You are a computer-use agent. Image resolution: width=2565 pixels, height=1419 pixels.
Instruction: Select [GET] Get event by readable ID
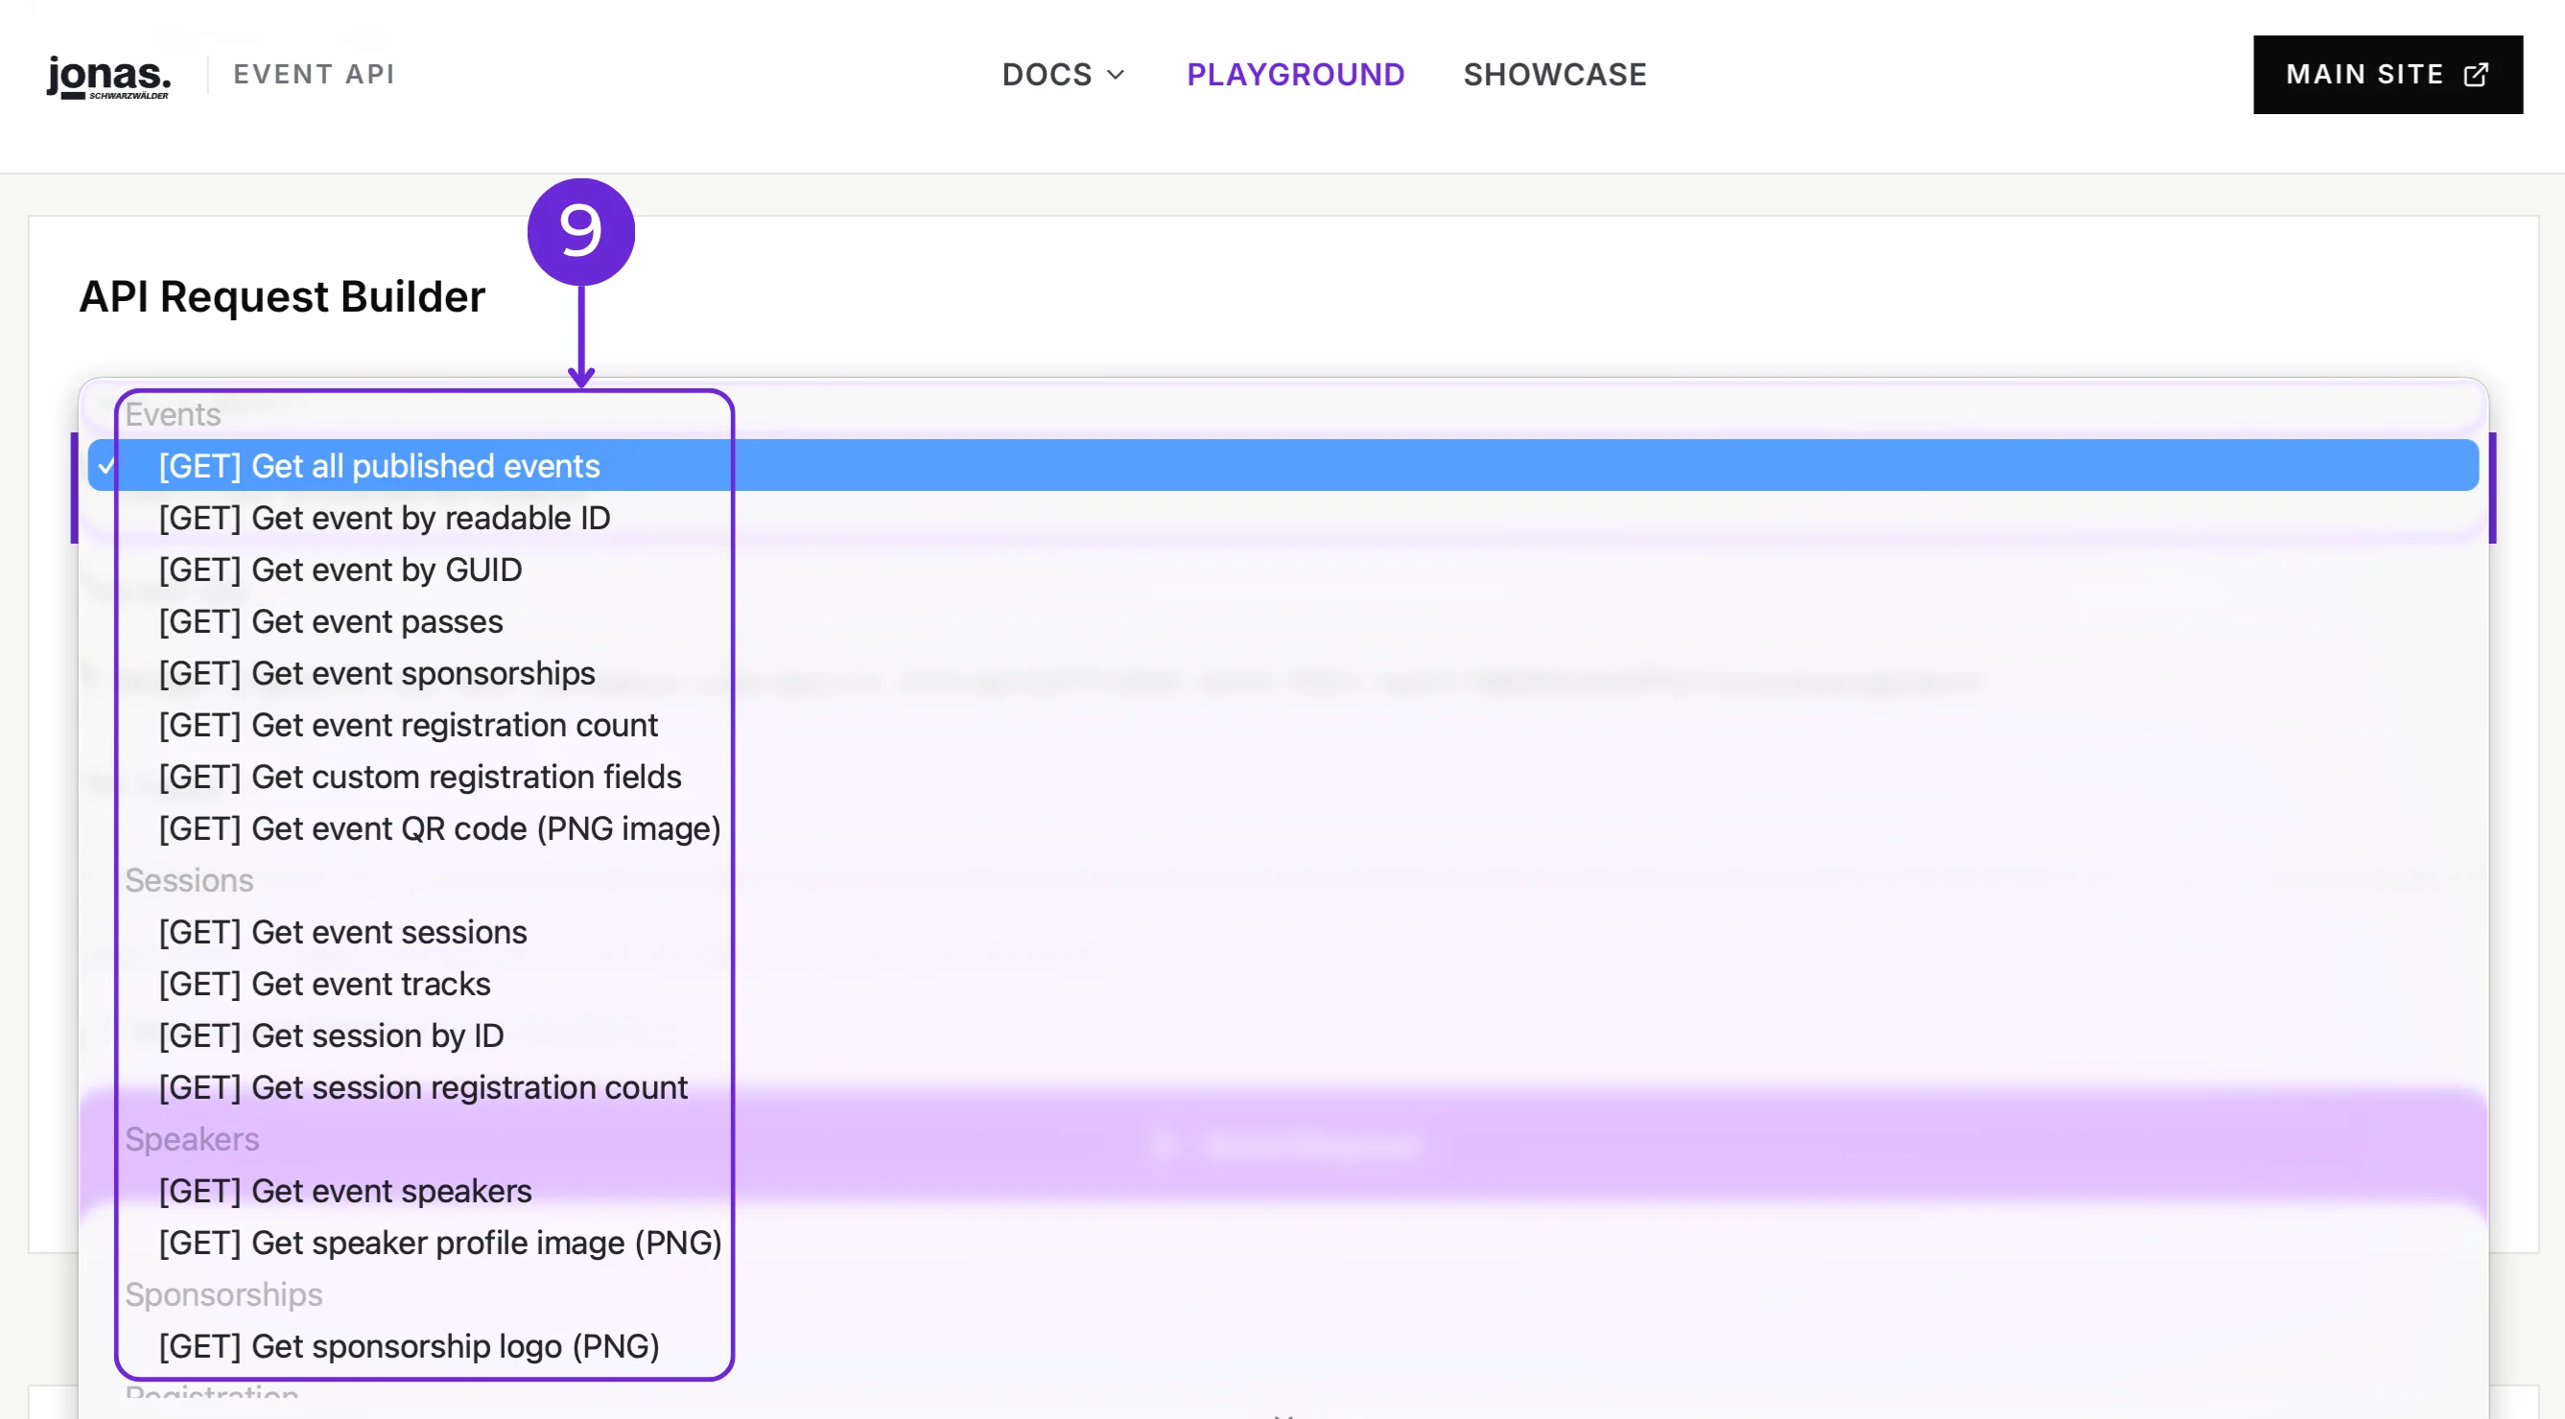(x=1282, y=518)
